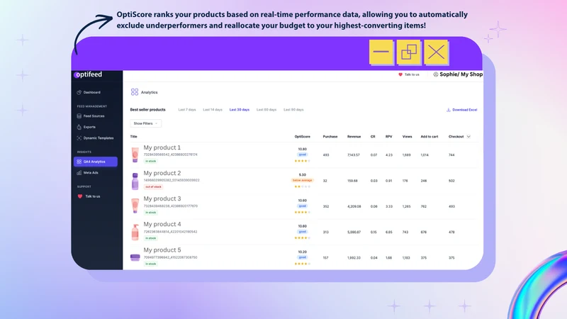Sort by Checkout column header

coord(456,137)
